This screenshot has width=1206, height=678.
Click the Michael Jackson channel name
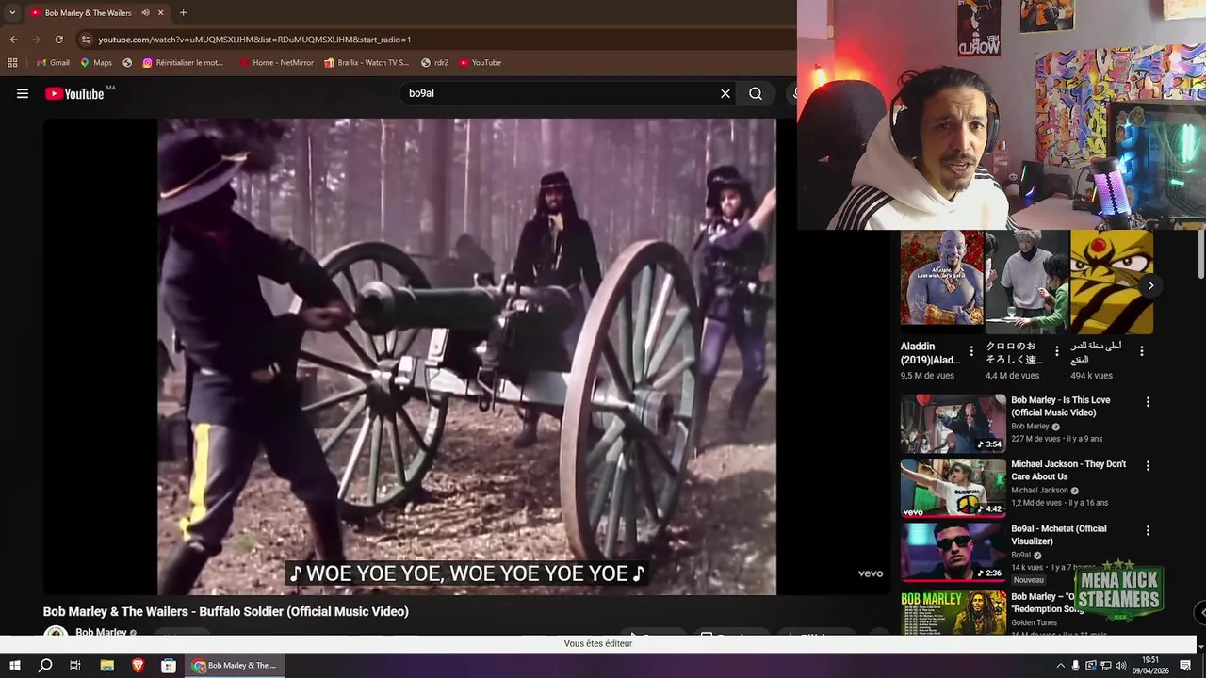click(x=1039, y=491)
